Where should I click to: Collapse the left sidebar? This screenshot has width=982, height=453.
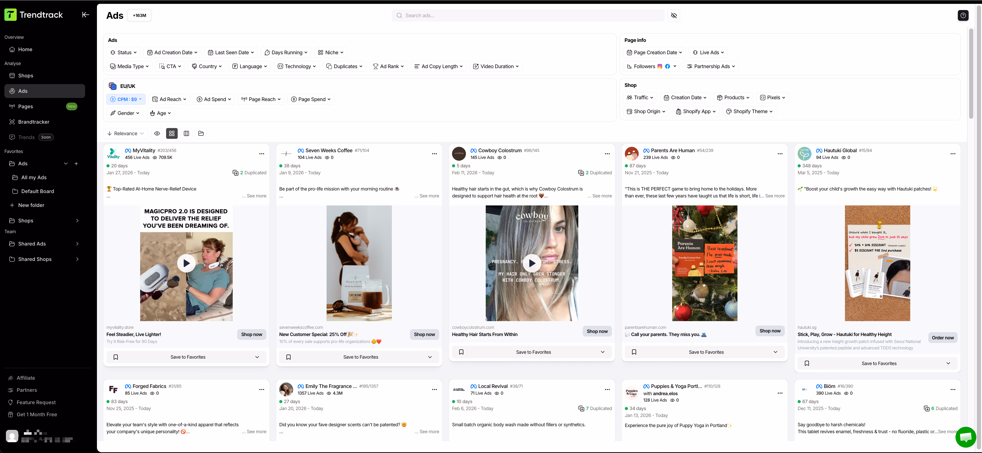[85, 14]
